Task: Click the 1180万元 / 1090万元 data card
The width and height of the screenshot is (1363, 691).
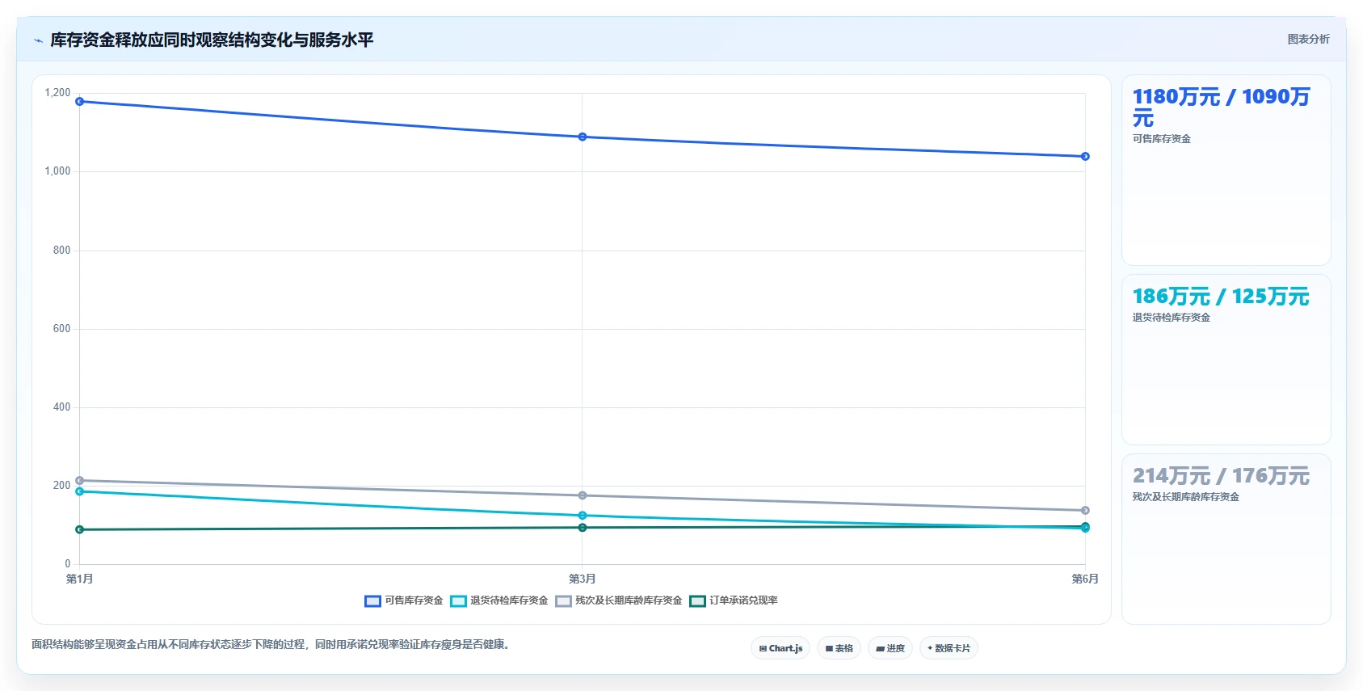Action: (x=1226, y=171)
